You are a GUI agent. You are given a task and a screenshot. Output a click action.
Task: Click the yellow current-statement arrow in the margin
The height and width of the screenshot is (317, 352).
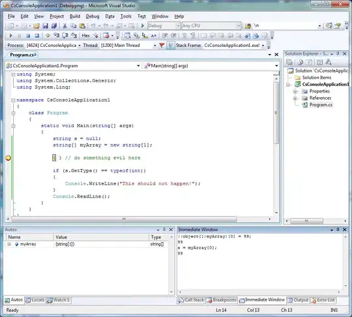click(8, 158)
